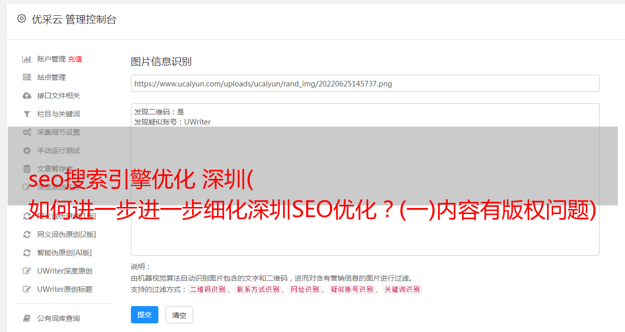The image size is (625, 332).
Task: Click the 说明： label below the text area
Action: pos(141,266)
